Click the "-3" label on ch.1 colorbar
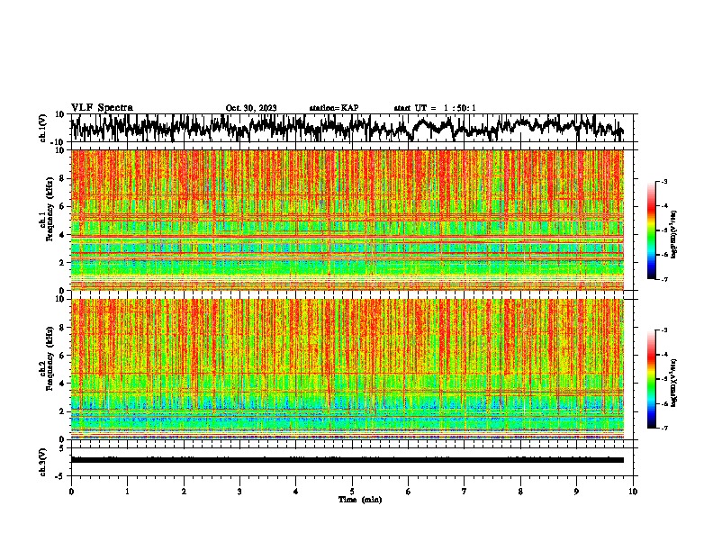 (x=663, y=181)
